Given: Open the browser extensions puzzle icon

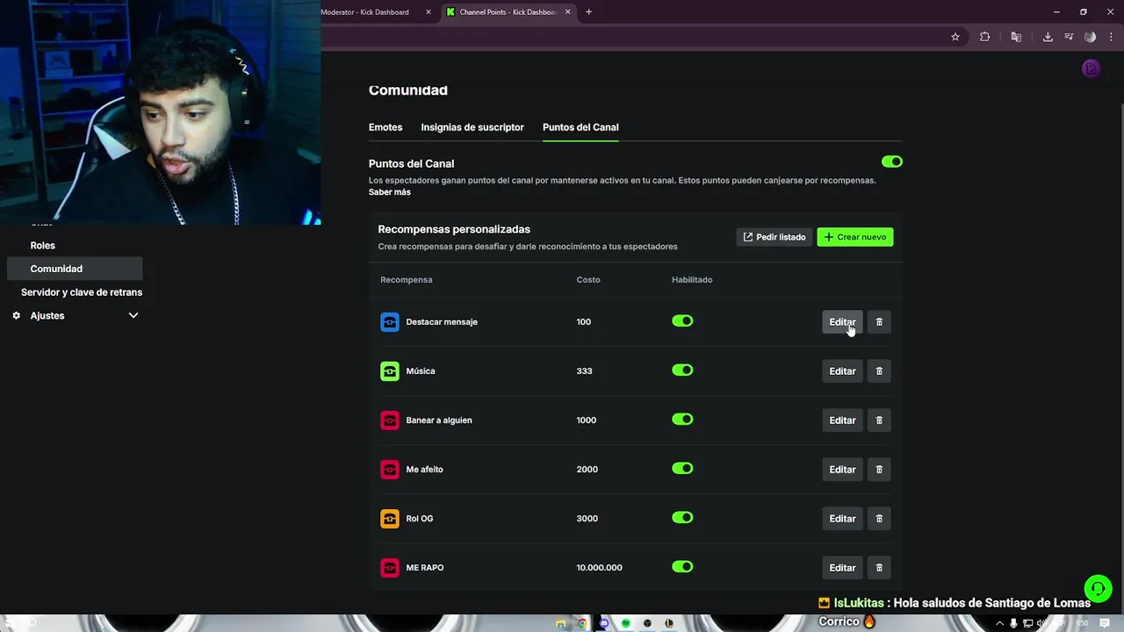Looking at the screenshot, I should click(984, 37).
